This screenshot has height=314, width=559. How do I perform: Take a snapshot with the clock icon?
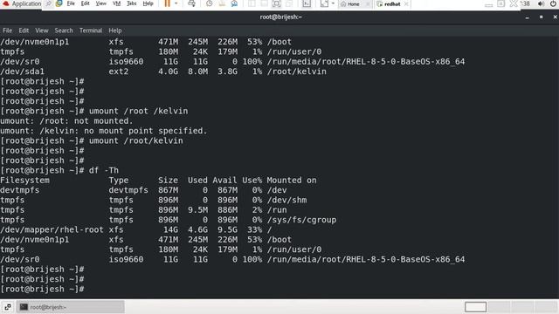210,3
